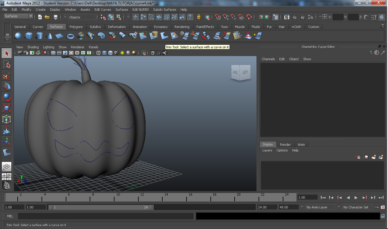Toggle viewport Smooth shade all cube
Viewport: 388px width, 229px height.
pos(104,53)
